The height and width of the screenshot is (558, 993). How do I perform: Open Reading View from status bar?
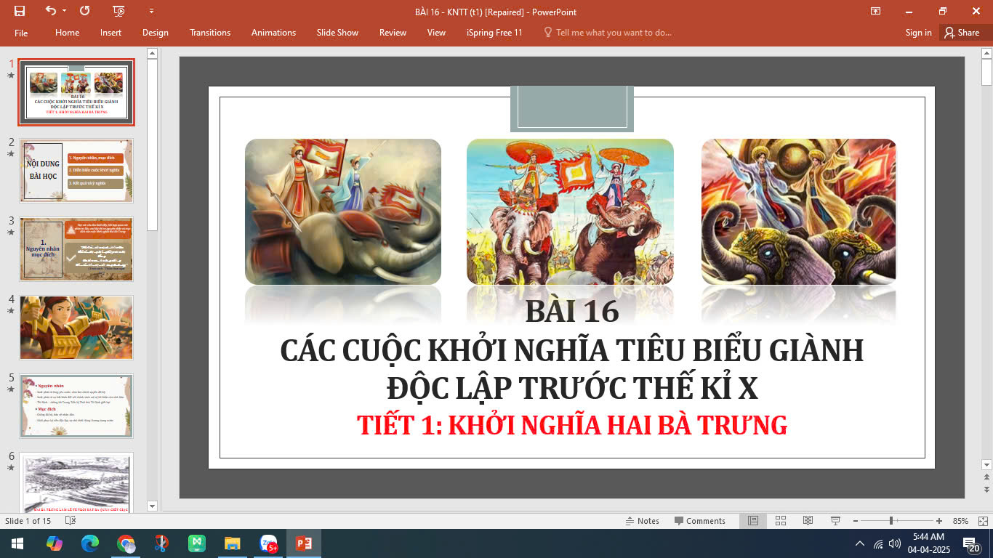808,521
